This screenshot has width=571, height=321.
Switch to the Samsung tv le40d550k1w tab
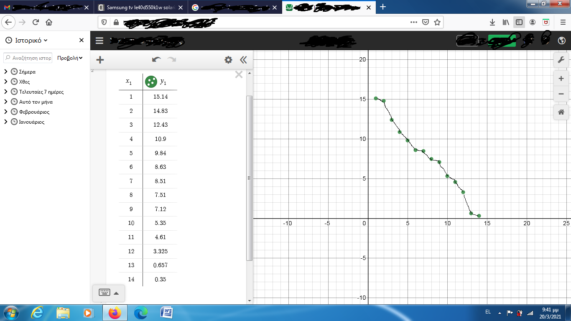tap(140, 7)
